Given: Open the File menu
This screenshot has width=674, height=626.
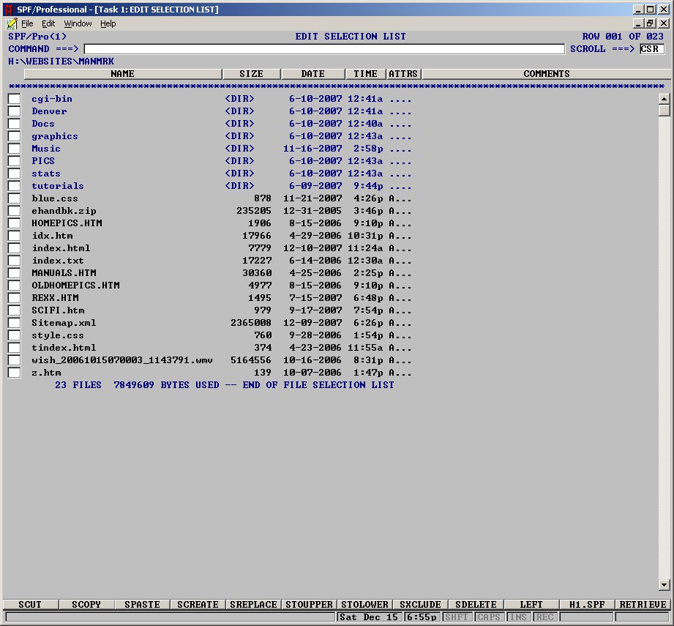Looking at the screenshot, I should [27, 23].
